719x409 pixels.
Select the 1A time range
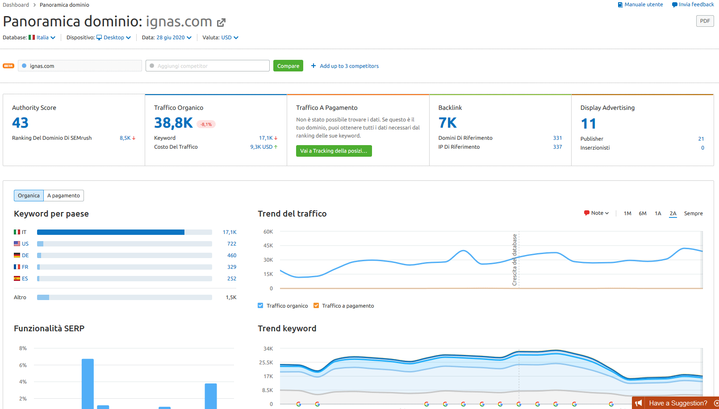tap(658, 213)
